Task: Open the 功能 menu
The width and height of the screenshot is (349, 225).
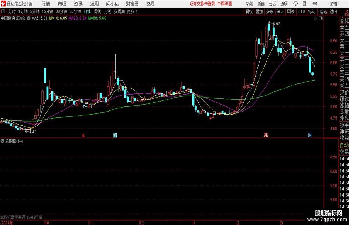Action: 250,4
